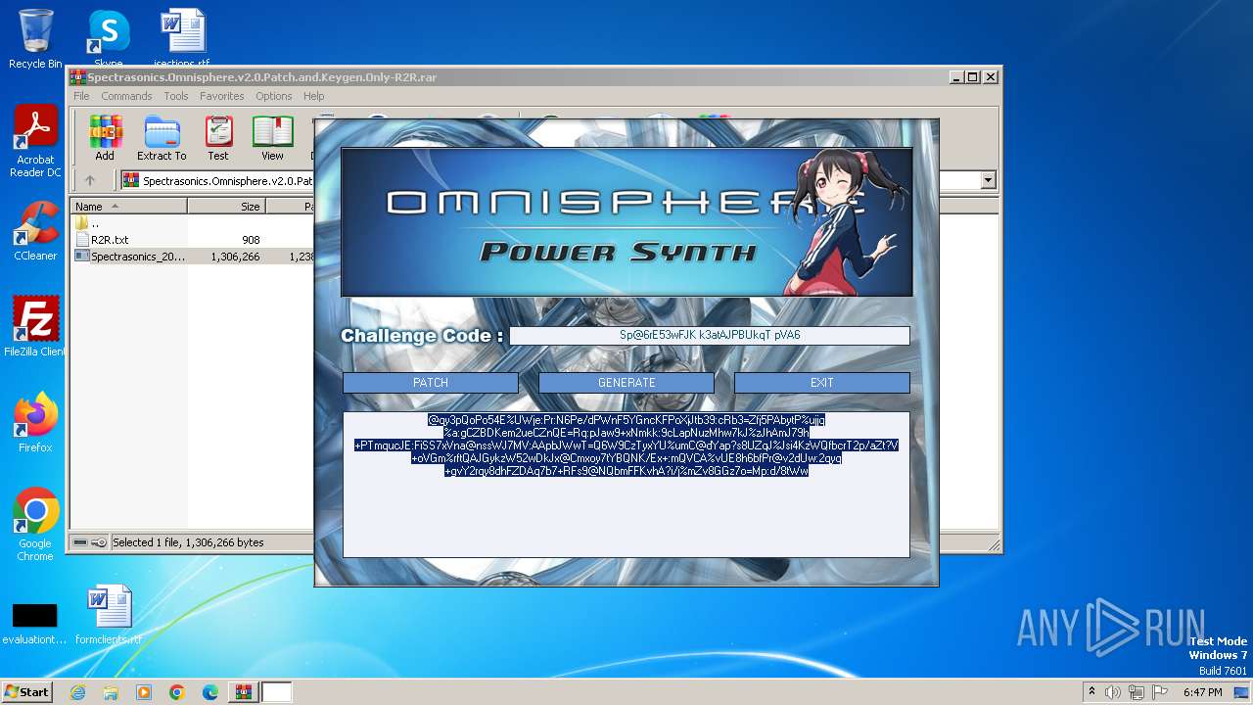
Task: Launch Microsoft Edge from the taskbar
Action: click(210, 692)
